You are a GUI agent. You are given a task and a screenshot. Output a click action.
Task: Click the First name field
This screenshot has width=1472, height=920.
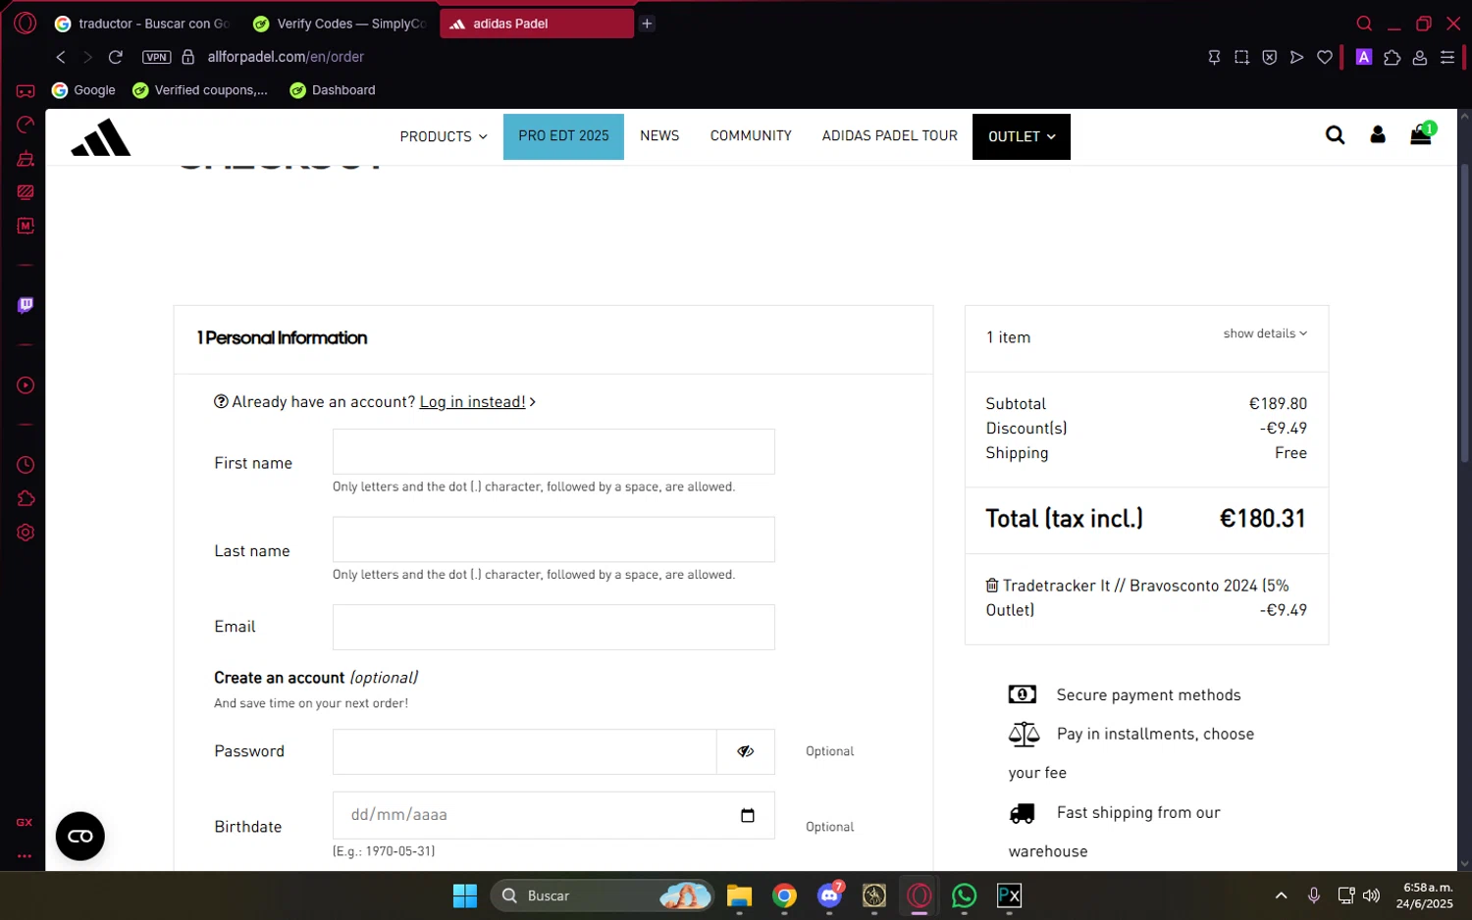coord(553,452)
